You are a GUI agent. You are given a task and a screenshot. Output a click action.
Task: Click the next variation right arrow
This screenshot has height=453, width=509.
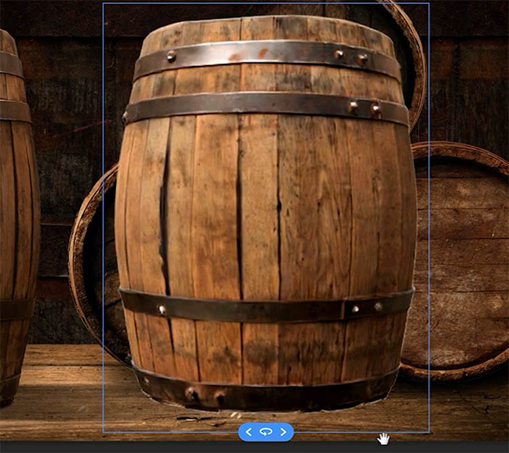click(x=284, y=431)
